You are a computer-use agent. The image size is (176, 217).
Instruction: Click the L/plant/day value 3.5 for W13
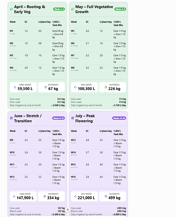pos(101,140)
